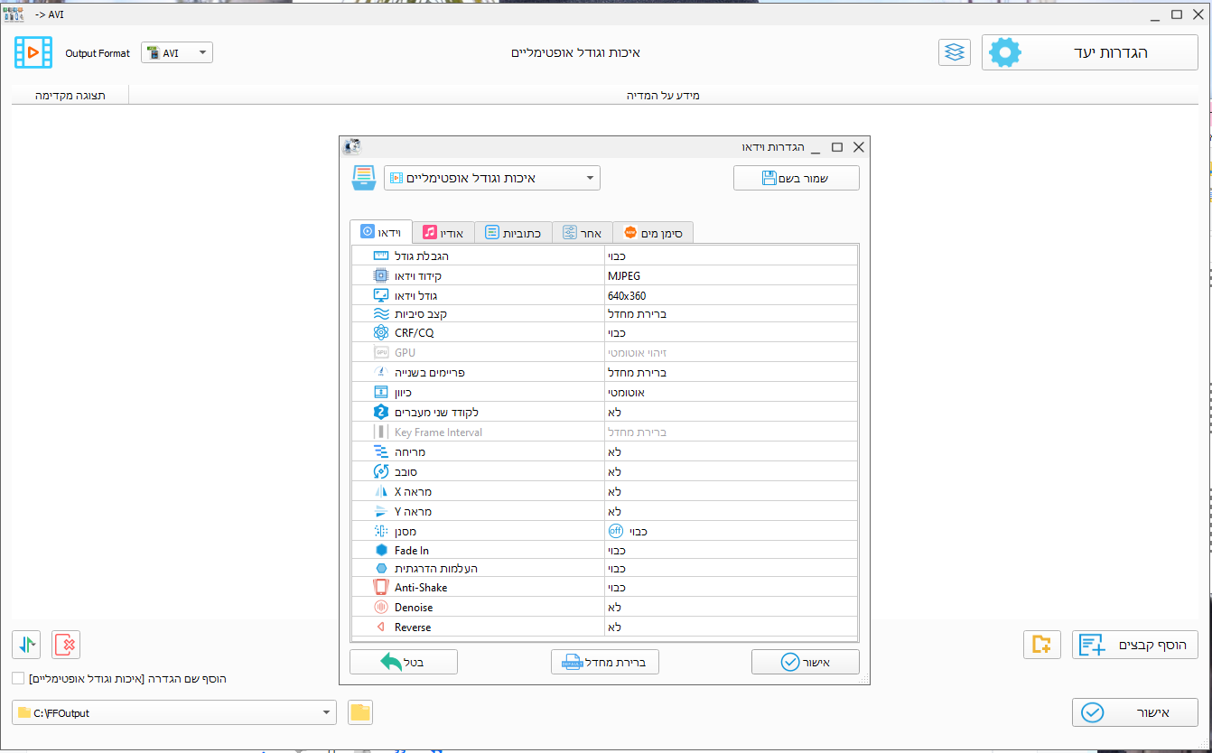Switch to the אודיו tab
The image size is (1212, 753).
point(443,233)
